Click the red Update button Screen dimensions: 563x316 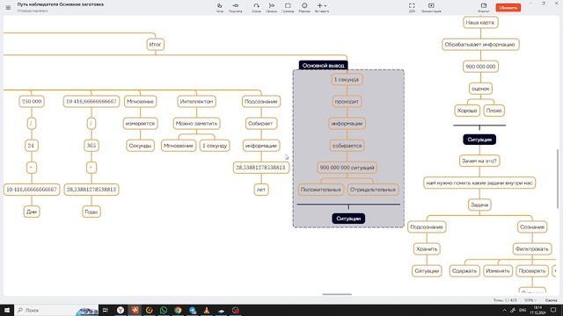tap(508, 8)
